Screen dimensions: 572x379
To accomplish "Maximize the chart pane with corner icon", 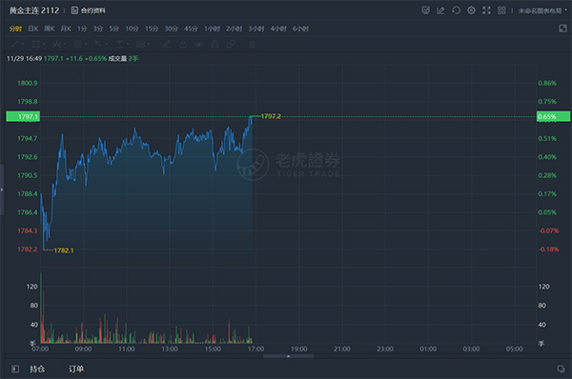I will coord(562,29).
